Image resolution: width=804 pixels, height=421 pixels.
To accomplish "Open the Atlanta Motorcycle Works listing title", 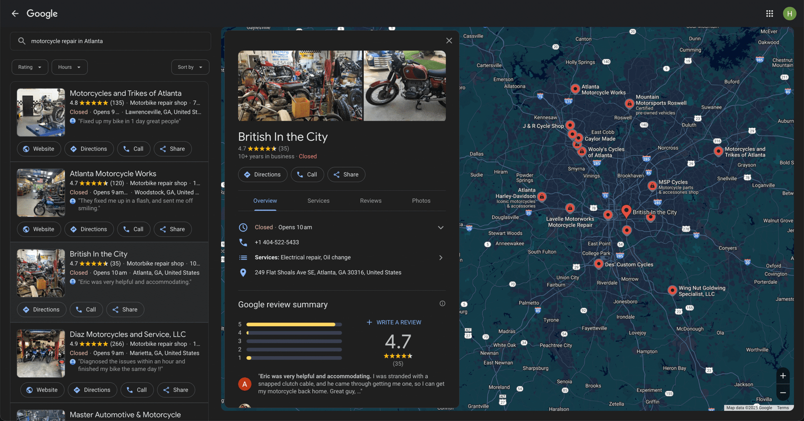I will (x=113, y=173).
